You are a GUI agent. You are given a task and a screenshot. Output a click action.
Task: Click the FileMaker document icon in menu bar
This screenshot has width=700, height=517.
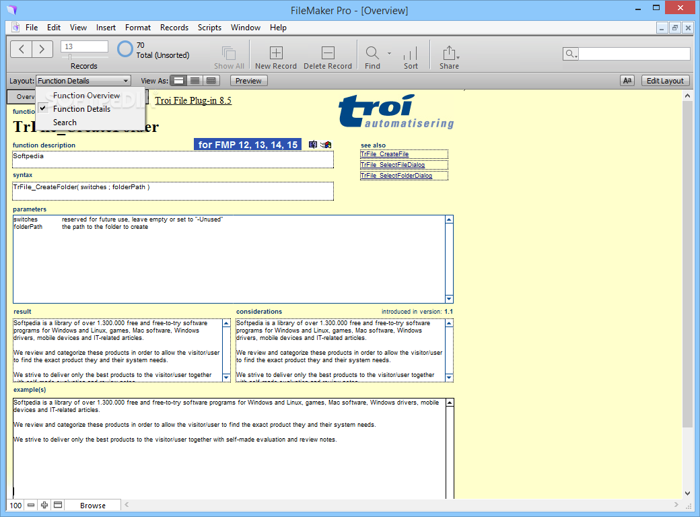[x=15, y=27]
